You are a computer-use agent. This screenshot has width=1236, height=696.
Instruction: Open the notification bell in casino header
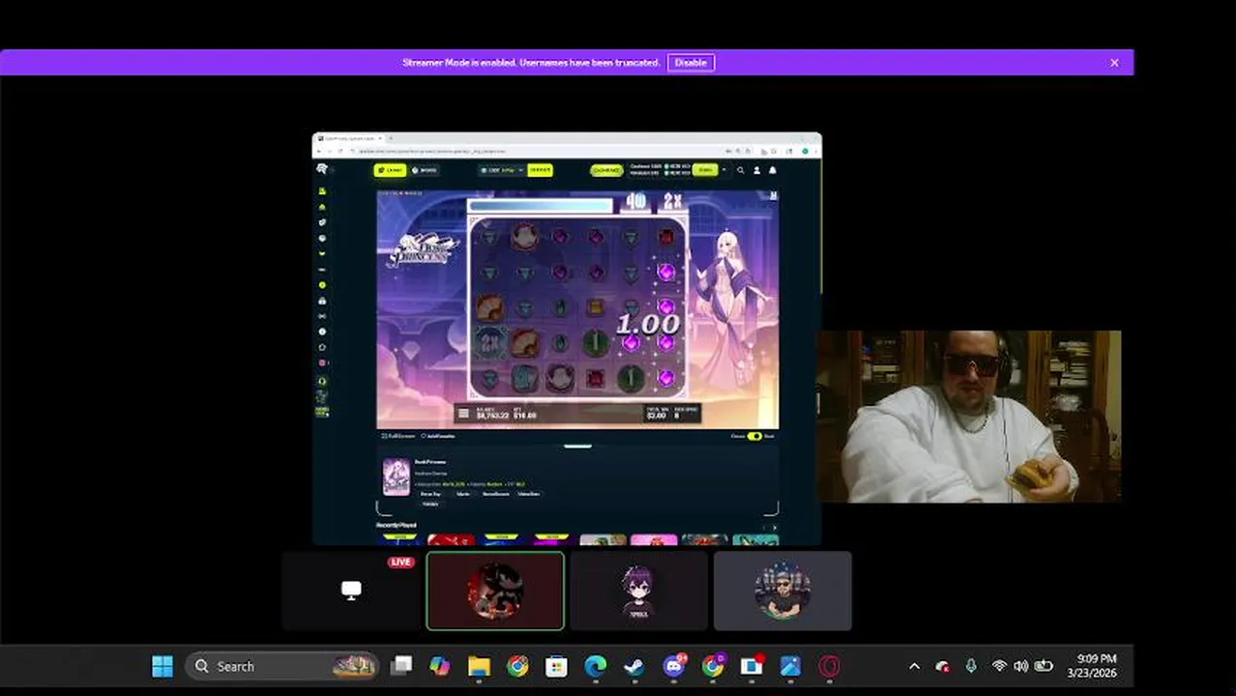point(772,170)
